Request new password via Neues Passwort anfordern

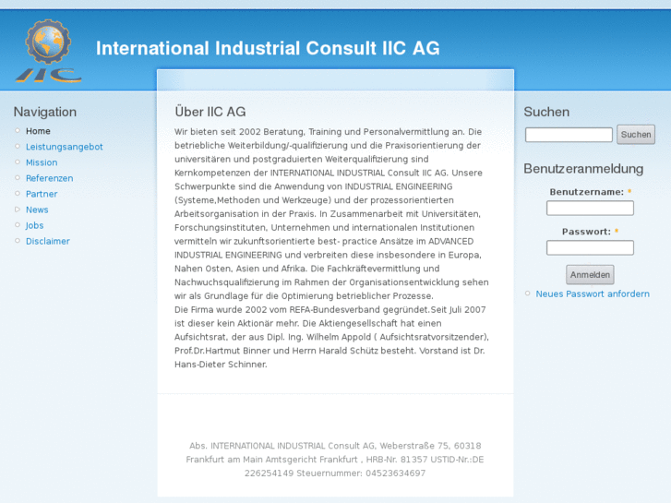[593, 294]
